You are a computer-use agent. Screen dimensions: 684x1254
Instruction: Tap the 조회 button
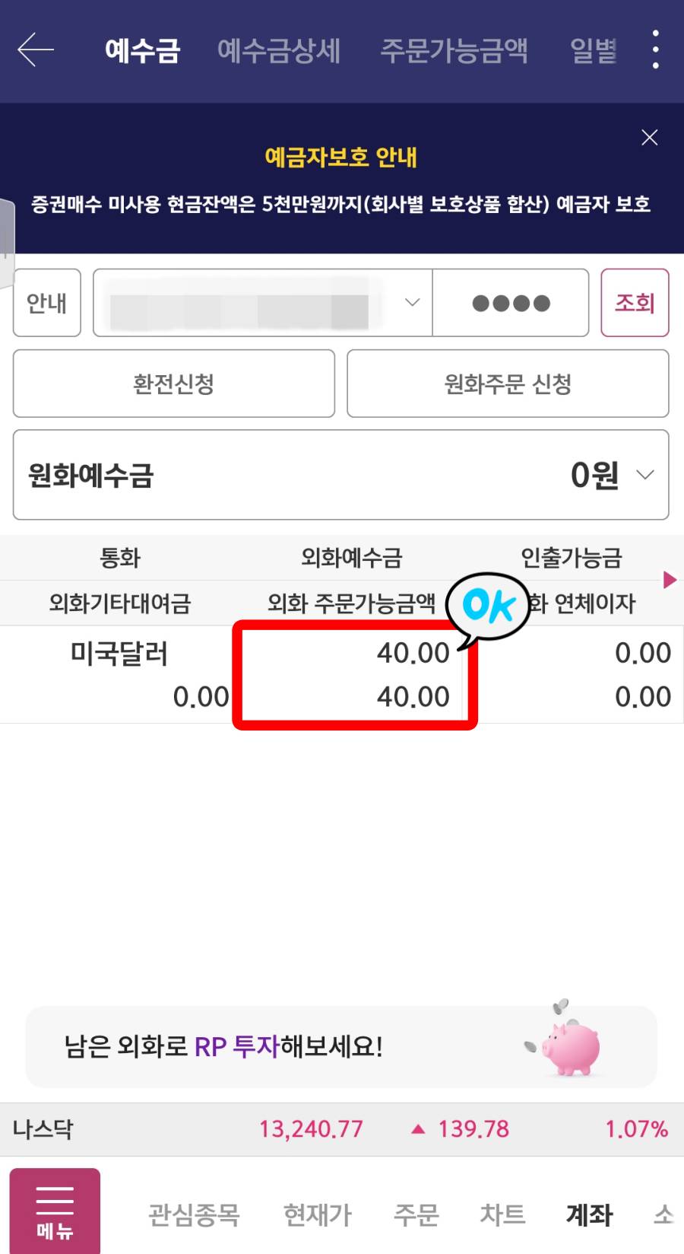tap(635, 303)
